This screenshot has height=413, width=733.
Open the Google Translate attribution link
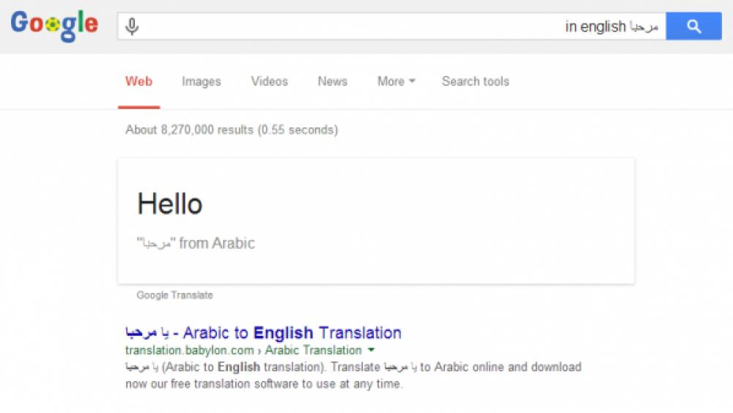click(x=174, y=295)
